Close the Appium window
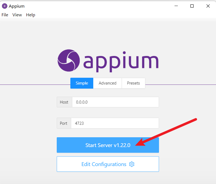 tap(208, 6)
